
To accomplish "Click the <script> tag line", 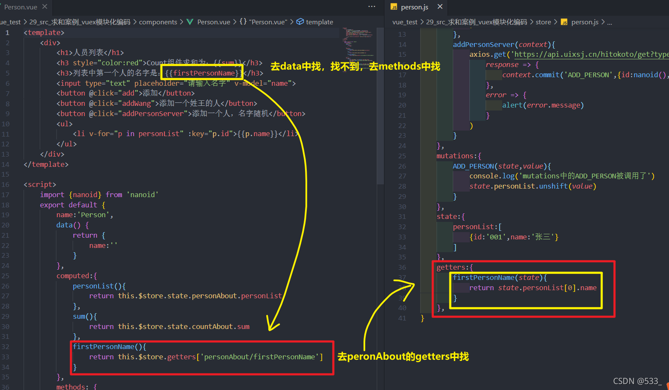I will tap(40, 184).
